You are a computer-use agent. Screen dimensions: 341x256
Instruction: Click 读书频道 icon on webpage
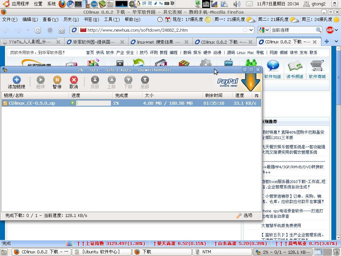[x=295, y=66]
